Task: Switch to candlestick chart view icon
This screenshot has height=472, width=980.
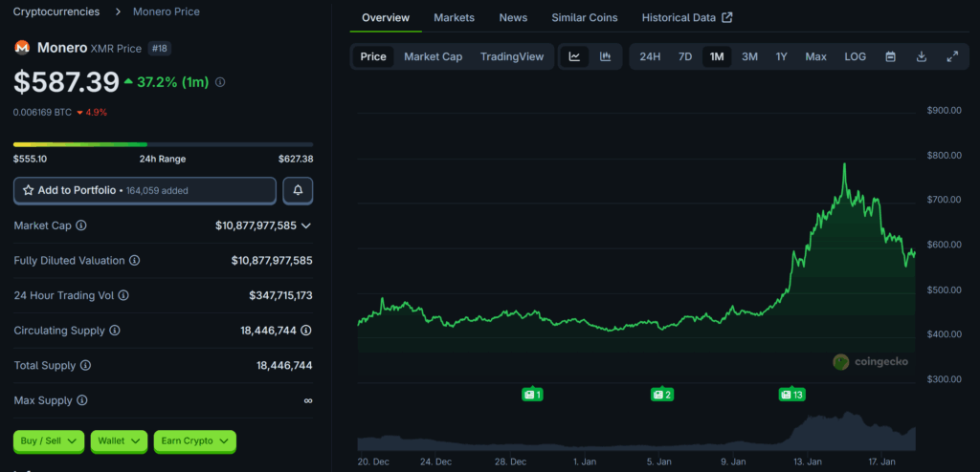Action: [605, 56]
